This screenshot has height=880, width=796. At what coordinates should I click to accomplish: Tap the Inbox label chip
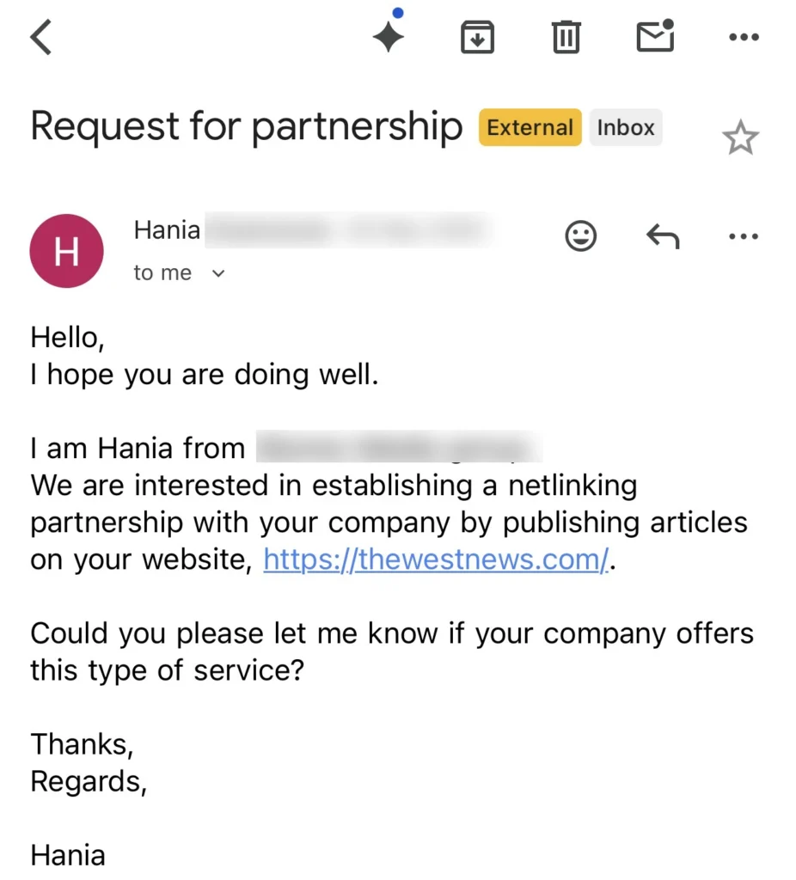click(626, 128)
